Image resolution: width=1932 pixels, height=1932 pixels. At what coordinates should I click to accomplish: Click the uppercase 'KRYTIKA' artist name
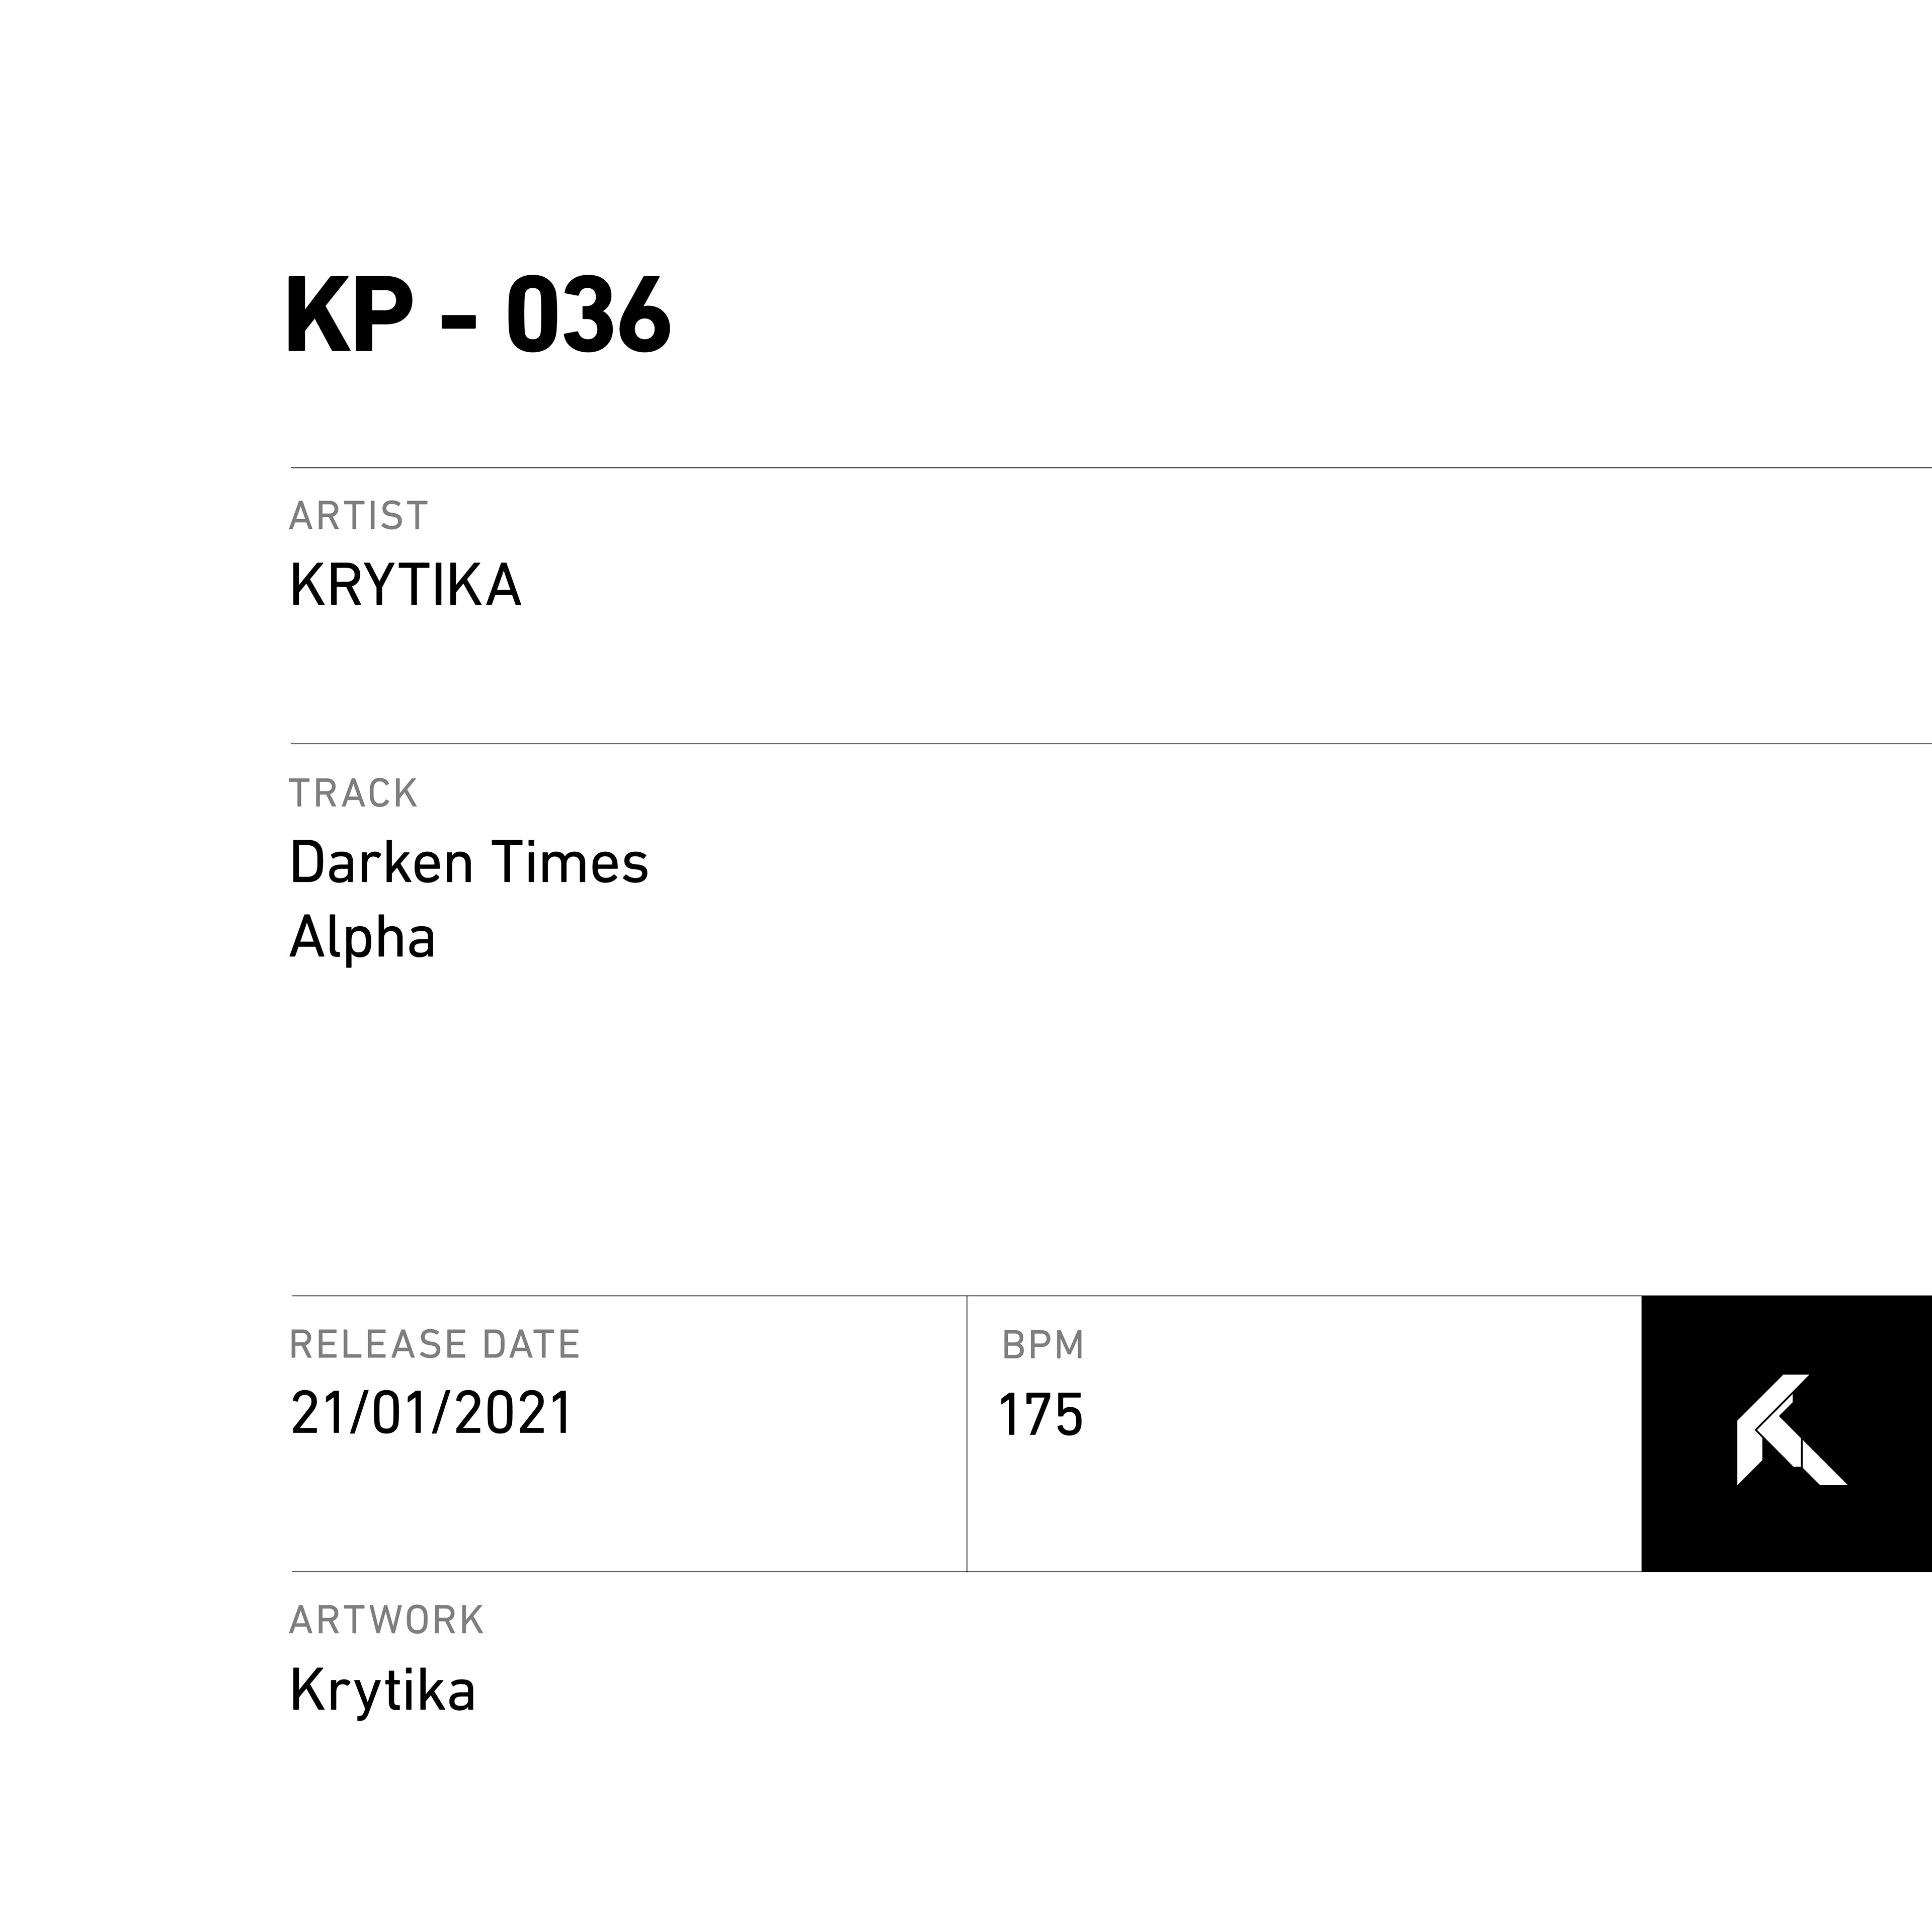(x=405, y=586)
